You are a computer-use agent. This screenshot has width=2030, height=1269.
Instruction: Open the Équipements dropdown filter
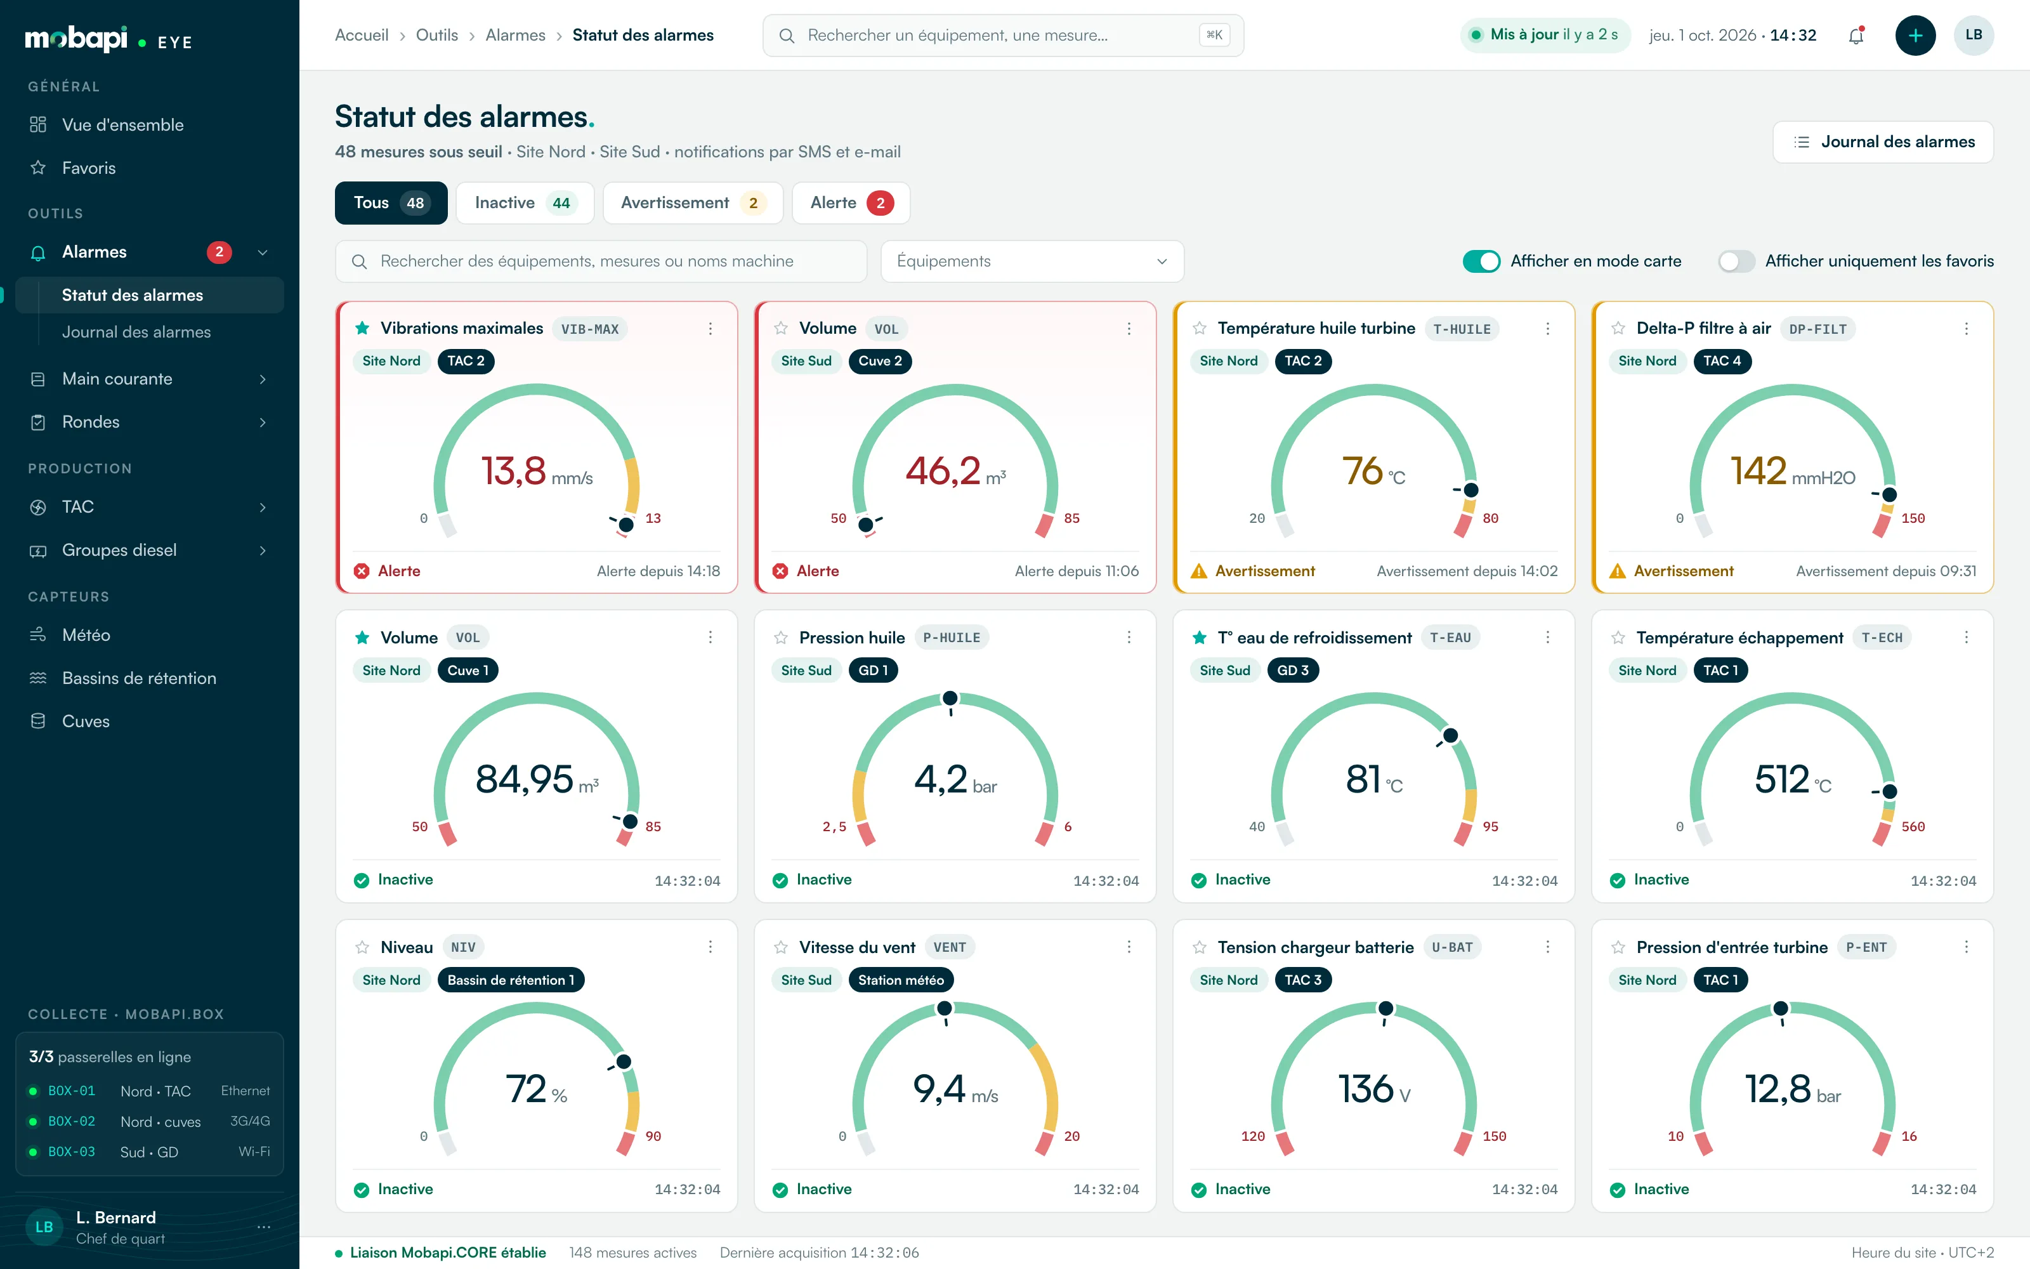point(1033,262)
